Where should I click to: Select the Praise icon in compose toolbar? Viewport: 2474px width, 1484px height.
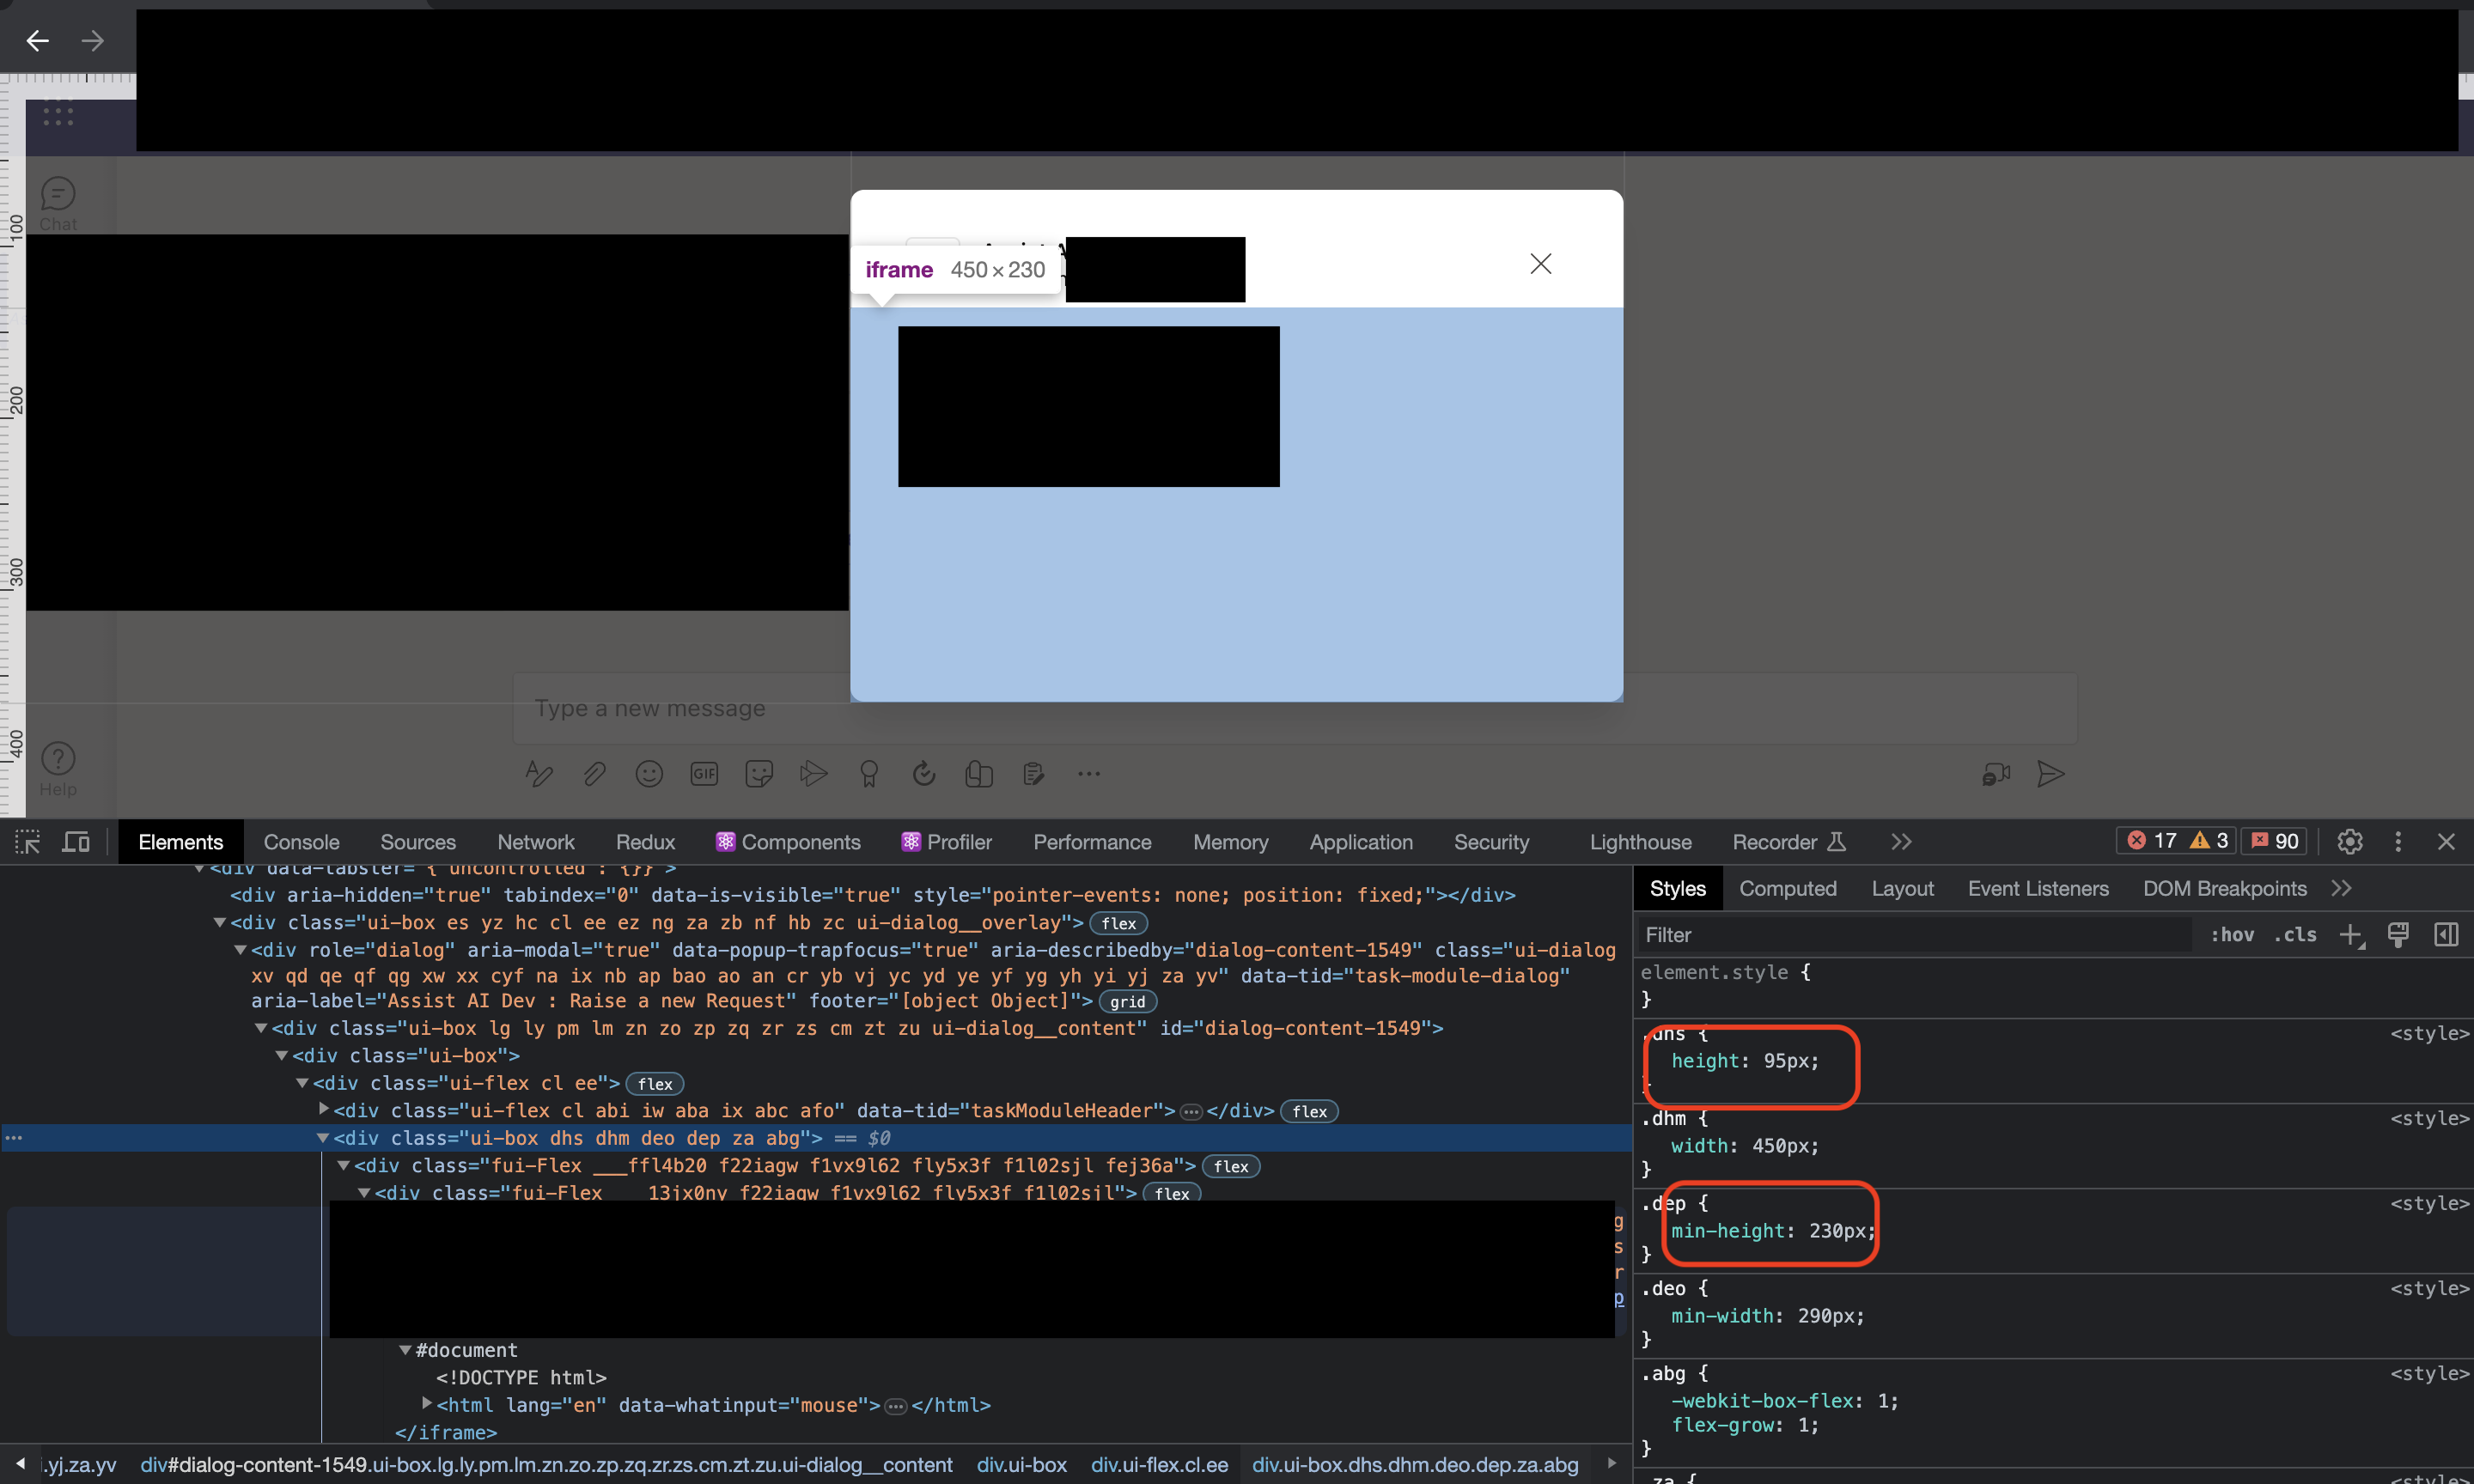[869, 773]
